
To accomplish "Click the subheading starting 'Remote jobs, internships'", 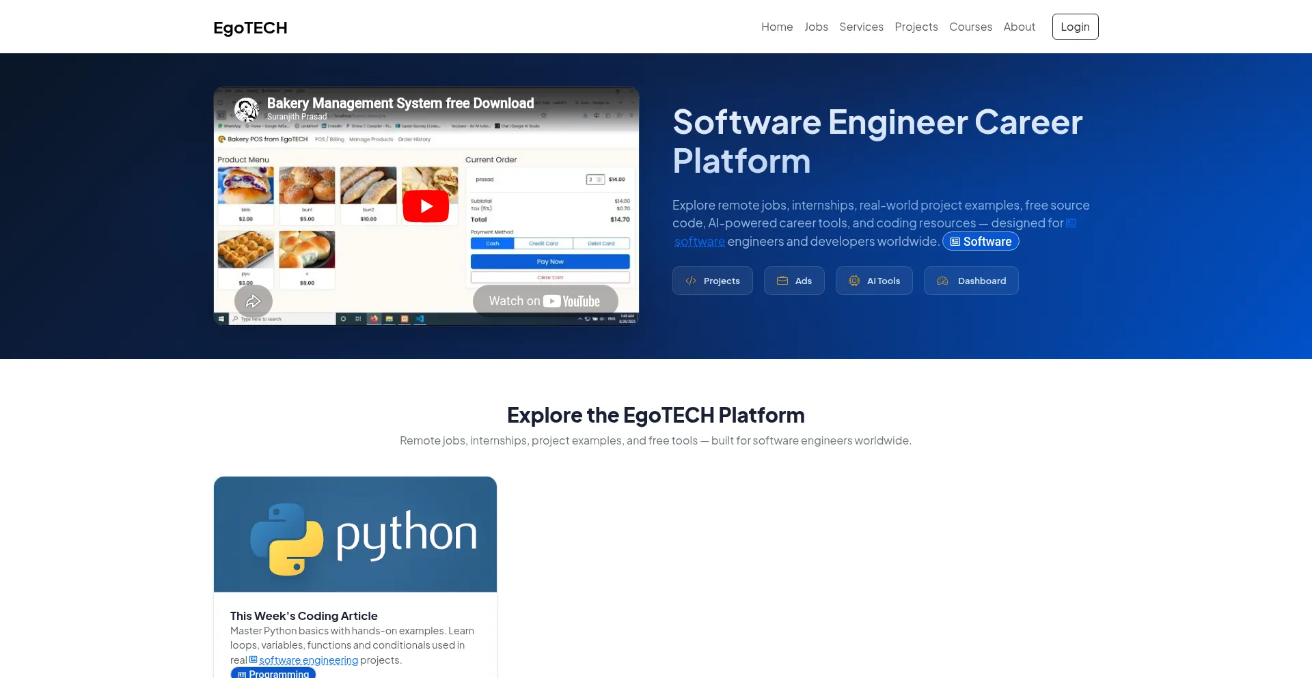I will point(656,440).
